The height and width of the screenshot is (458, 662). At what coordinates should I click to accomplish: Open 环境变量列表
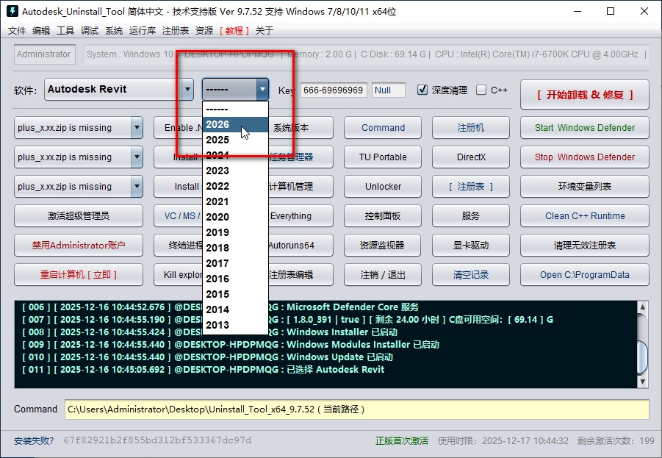tap(584, 186)
